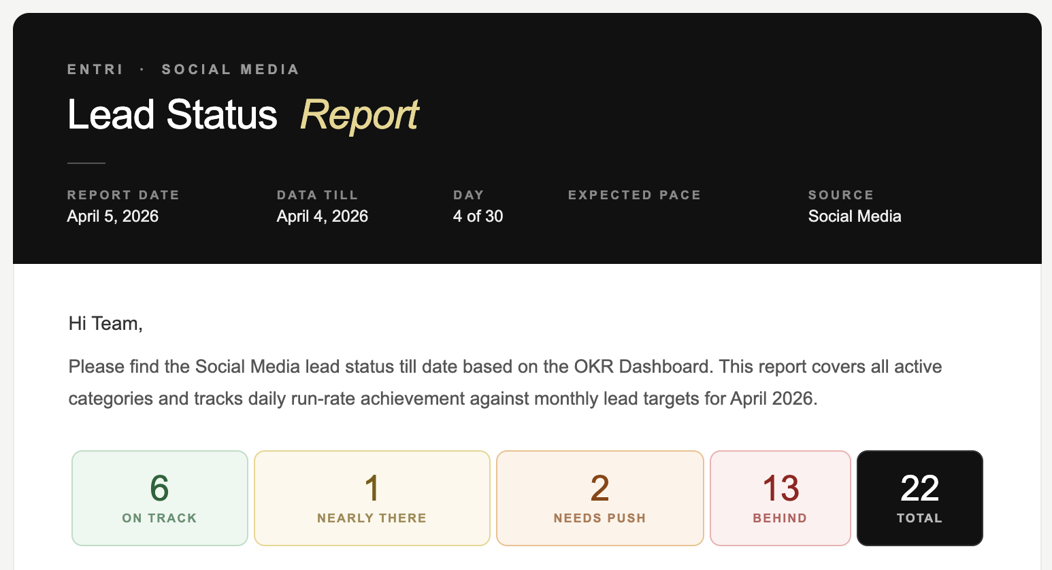Click the black TOTAL card showing 22

[x=919, y=497]
